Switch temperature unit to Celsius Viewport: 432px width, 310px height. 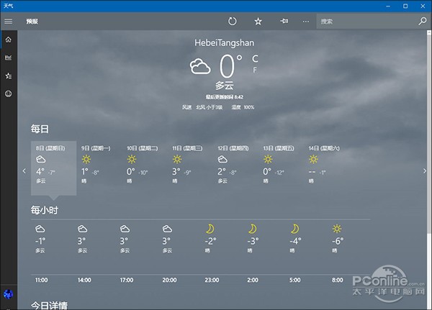pyautogui.click(x=255, y=59)
